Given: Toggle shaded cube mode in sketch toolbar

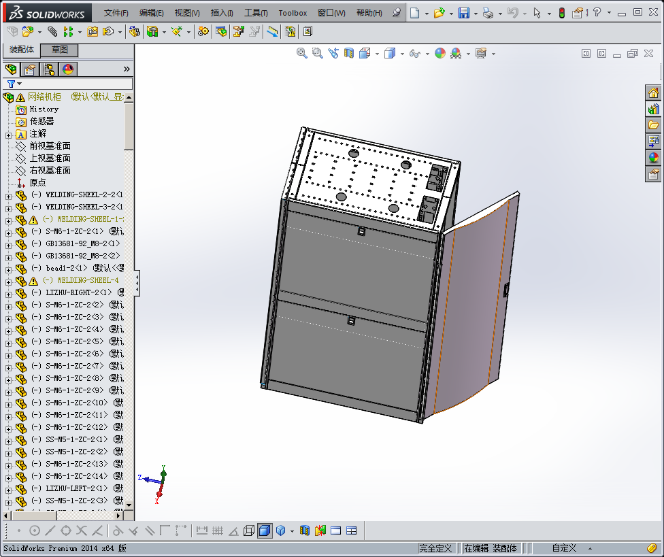Looking at the screenshot, I should click(x=265, y=530).
